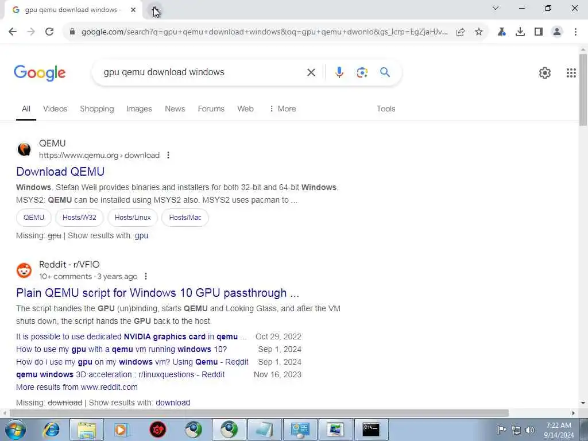This screenshot has height=441, width=588.
Task: Open 'How do i use my gpu' thread
Action: pyautogui.click(x=132, y=362)
